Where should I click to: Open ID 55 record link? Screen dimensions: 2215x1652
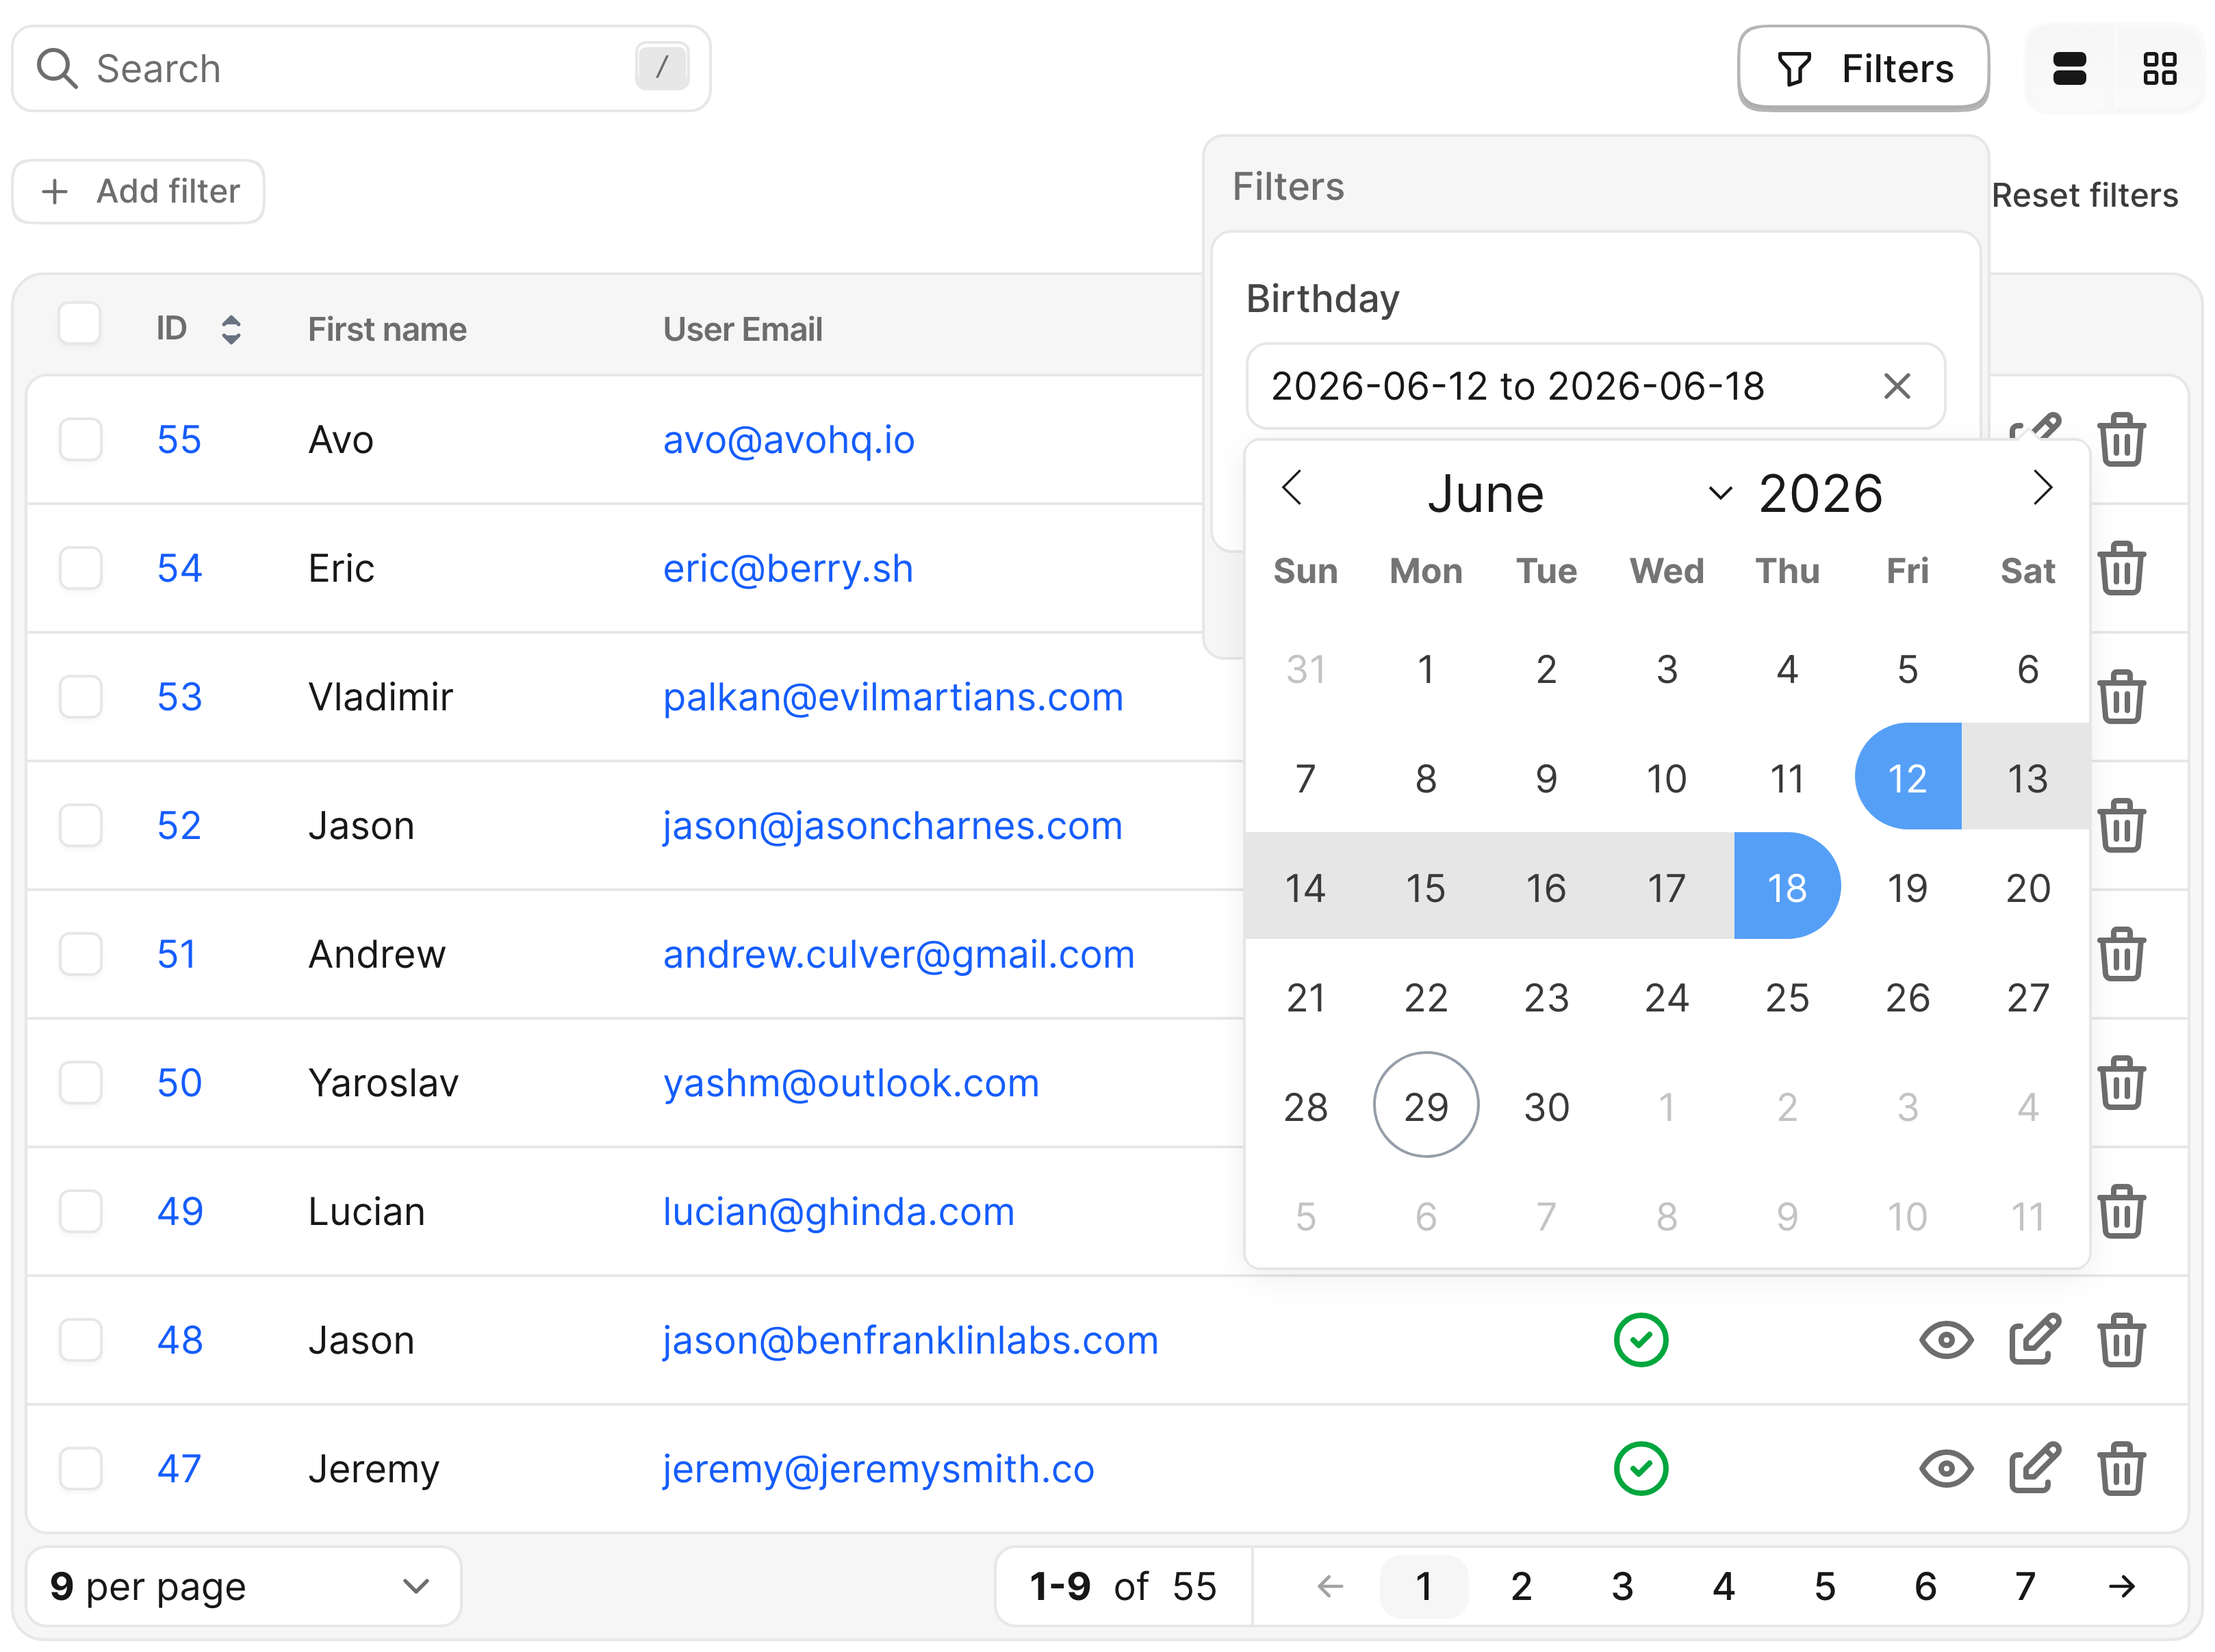coord(179,440)
